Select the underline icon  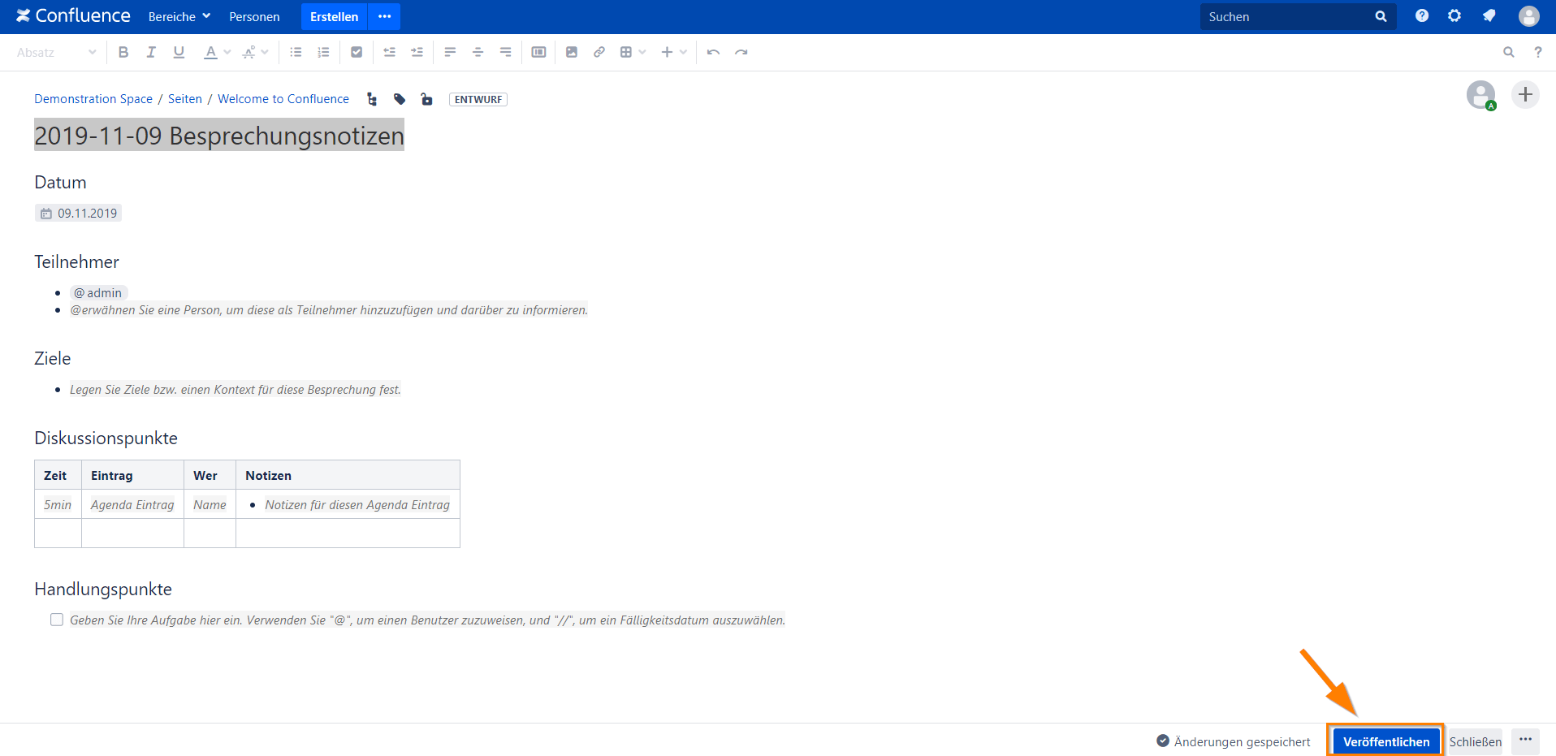[x=178, y=51]
